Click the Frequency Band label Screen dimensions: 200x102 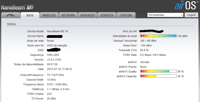(34, 84)
